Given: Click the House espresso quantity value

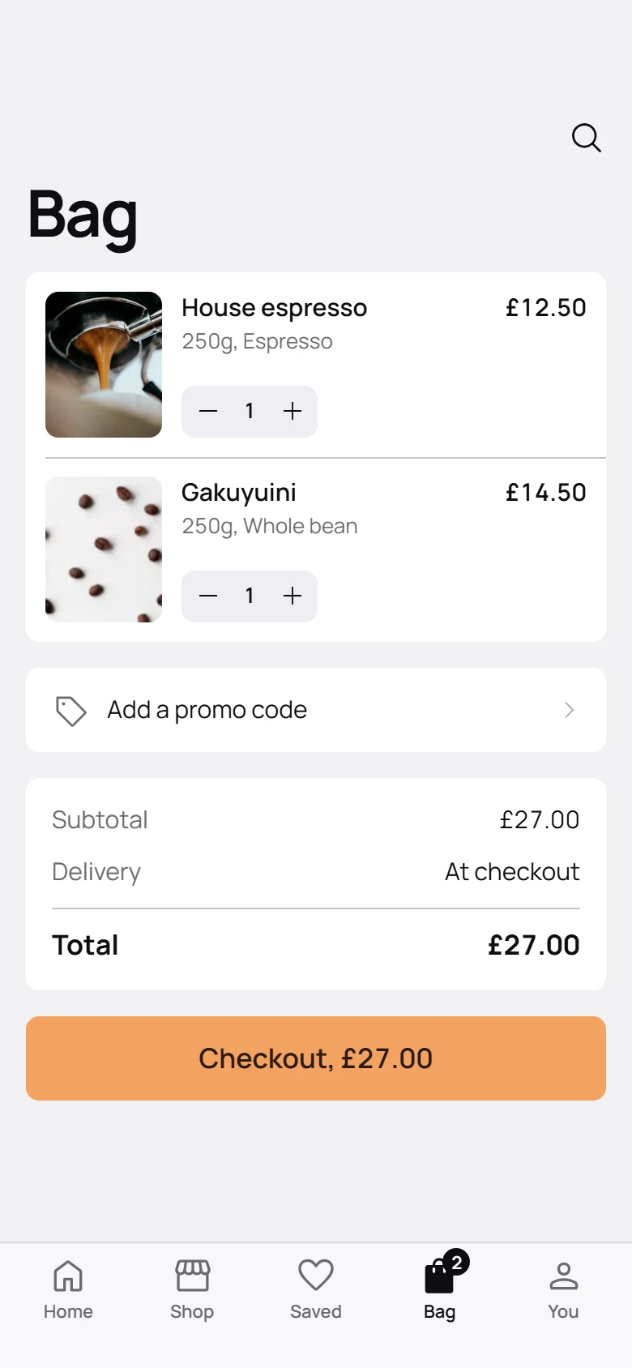Looking at the screenshot, I should [250, 412].
